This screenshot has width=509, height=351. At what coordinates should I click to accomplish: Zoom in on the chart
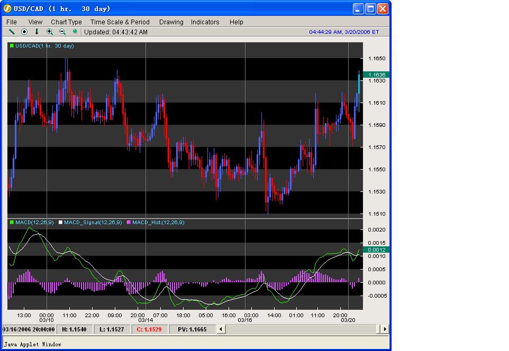pyautogui.click(x=50, y=32)
